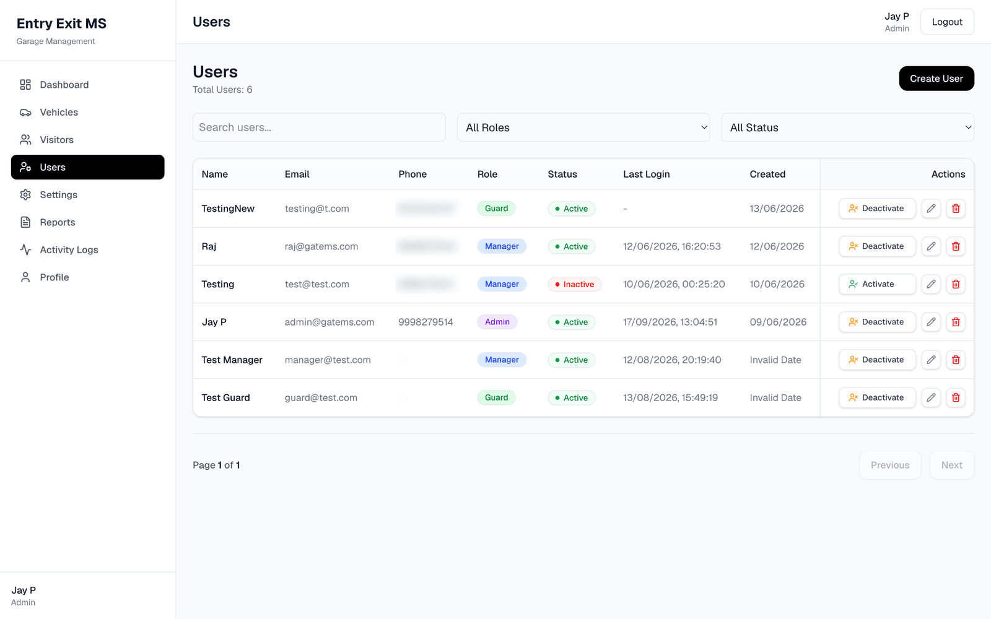Click the Admin role badge
Image resolution: width=991 pixels, height=619 pixels.
[x=497, y=322]
